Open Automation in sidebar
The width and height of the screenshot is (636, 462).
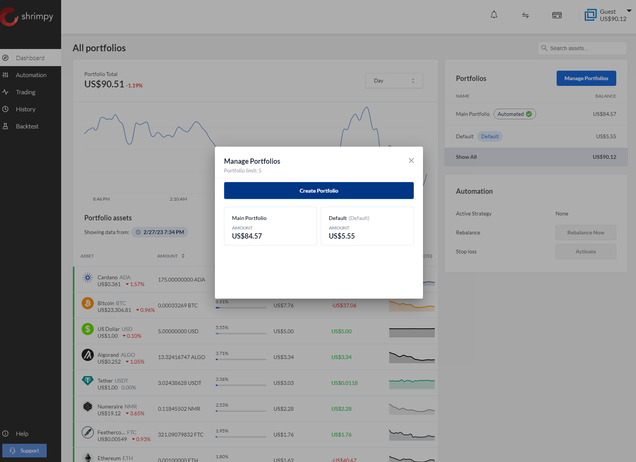(x=30, y=75)
